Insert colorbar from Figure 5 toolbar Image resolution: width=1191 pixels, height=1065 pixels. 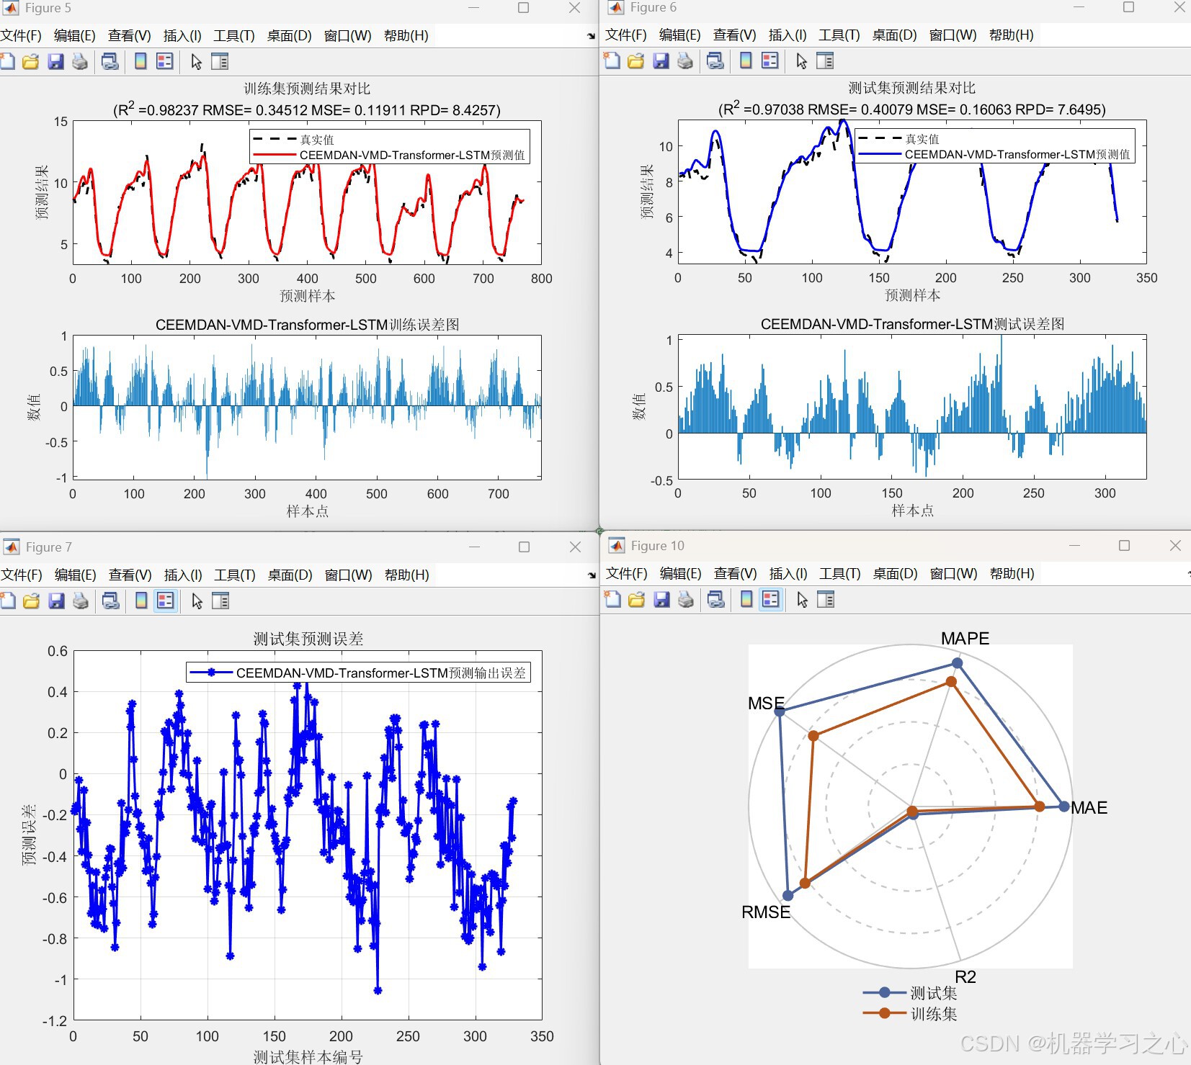coord(141,61)
